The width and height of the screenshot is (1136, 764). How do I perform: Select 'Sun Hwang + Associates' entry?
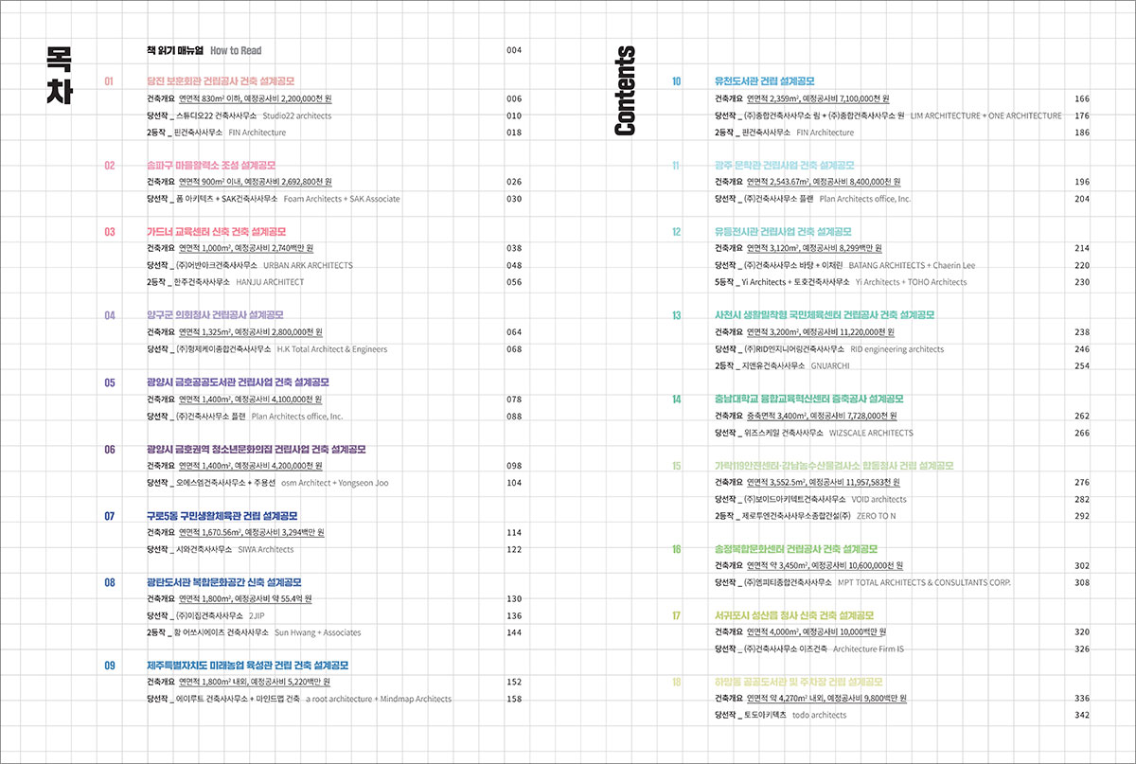tap(317, 632)
